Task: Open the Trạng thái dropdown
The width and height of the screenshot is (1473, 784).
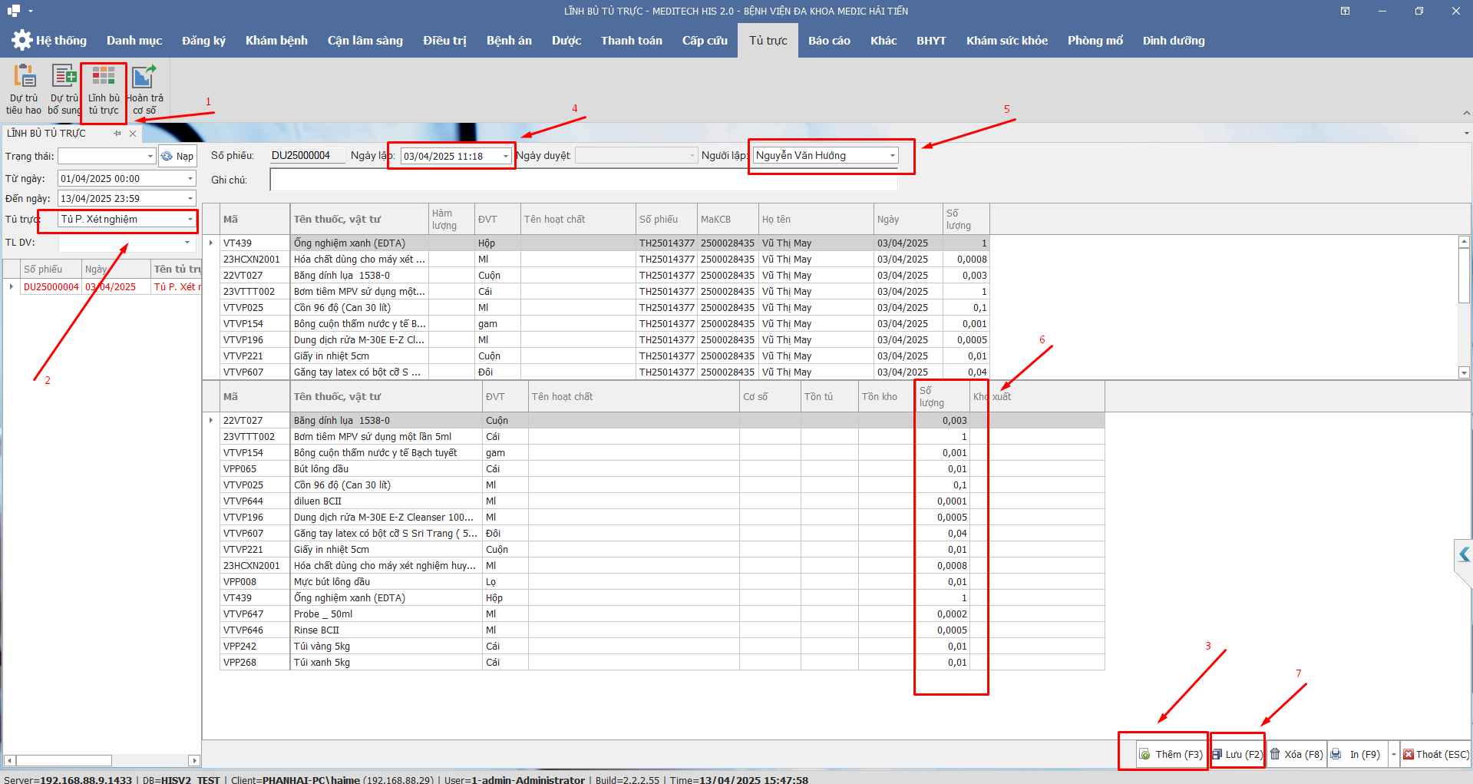Action: tap(150, 157)
